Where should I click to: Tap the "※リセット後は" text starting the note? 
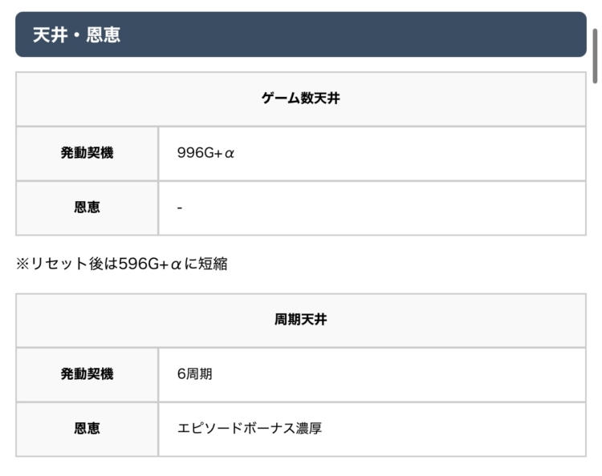66,264
